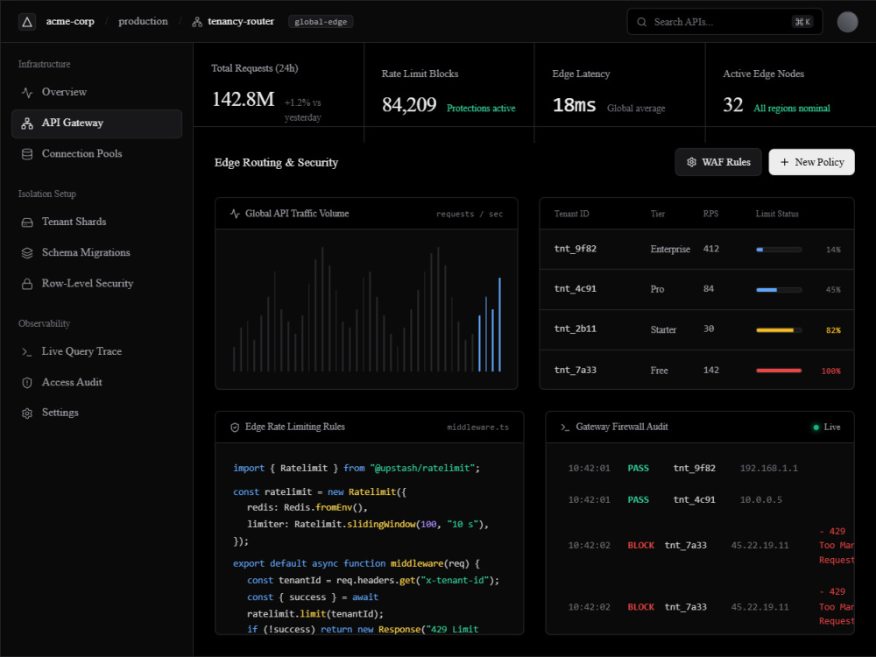Image resolution: width=876 pixels, height=657 pixels.
Task: Open Settings from the sidebar
Action: tap(96, 413)
